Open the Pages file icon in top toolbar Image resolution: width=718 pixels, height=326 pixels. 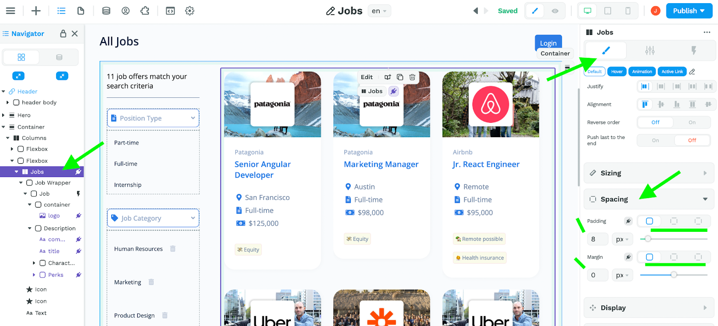(81, 11)
